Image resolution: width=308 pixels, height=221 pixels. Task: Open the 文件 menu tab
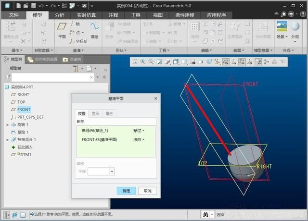point(14,15)
